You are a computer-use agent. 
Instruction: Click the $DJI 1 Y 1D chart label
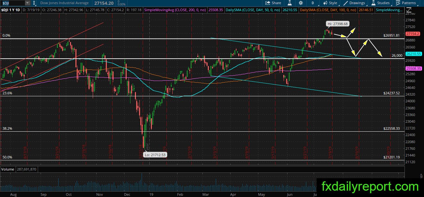pyautogui.click(x=11, y=10)
